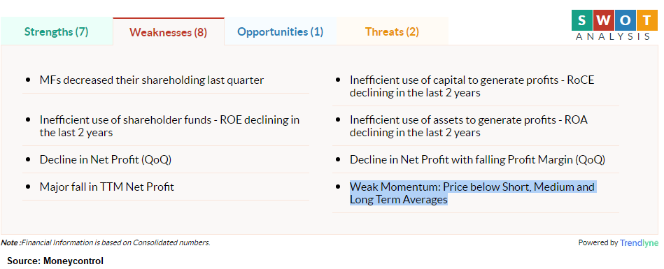Viewport: 664px width, 269px height.
Task: Click the Powered by label
Action: click(x=598, y=242)
